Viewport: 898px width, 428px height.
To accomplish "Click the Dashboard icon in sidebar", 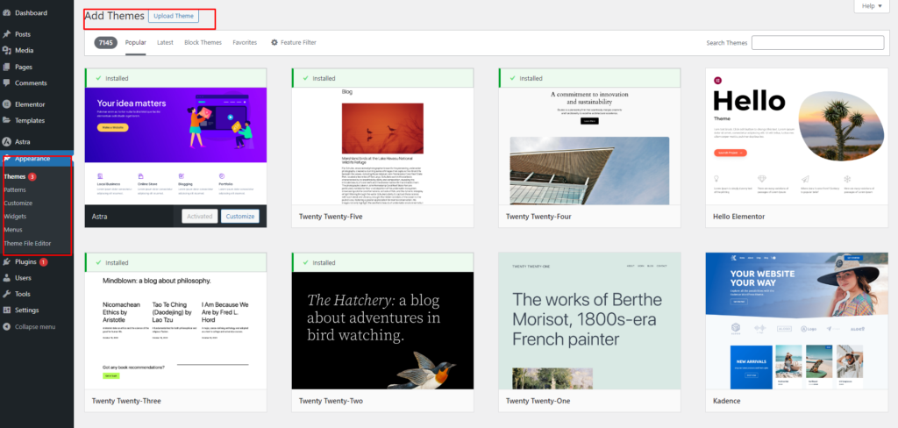I will coord(7,12).
